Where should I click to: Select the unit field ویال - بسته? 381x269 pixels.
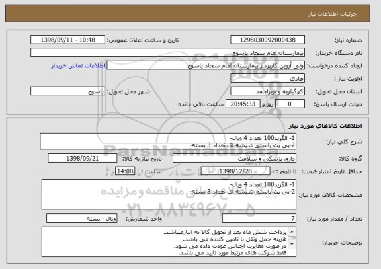pos(81,218)
